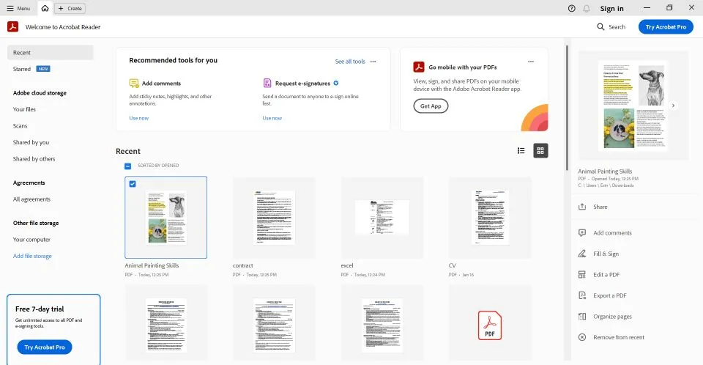The image size is (703, 365).
Task: Click Try Acrobat Pro in trial card
Action: pos(45,347)
